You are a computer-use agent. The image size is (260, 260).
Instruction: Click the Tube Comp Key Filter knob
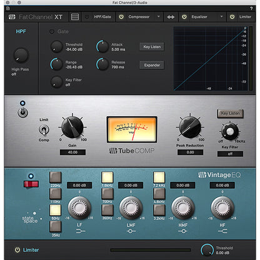click(230, 131)
